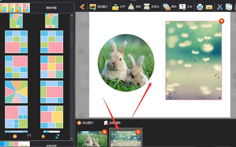Screen dimensions: 236x147
Task: Click 添加图片 below the canvas
Action: (85, 123)
